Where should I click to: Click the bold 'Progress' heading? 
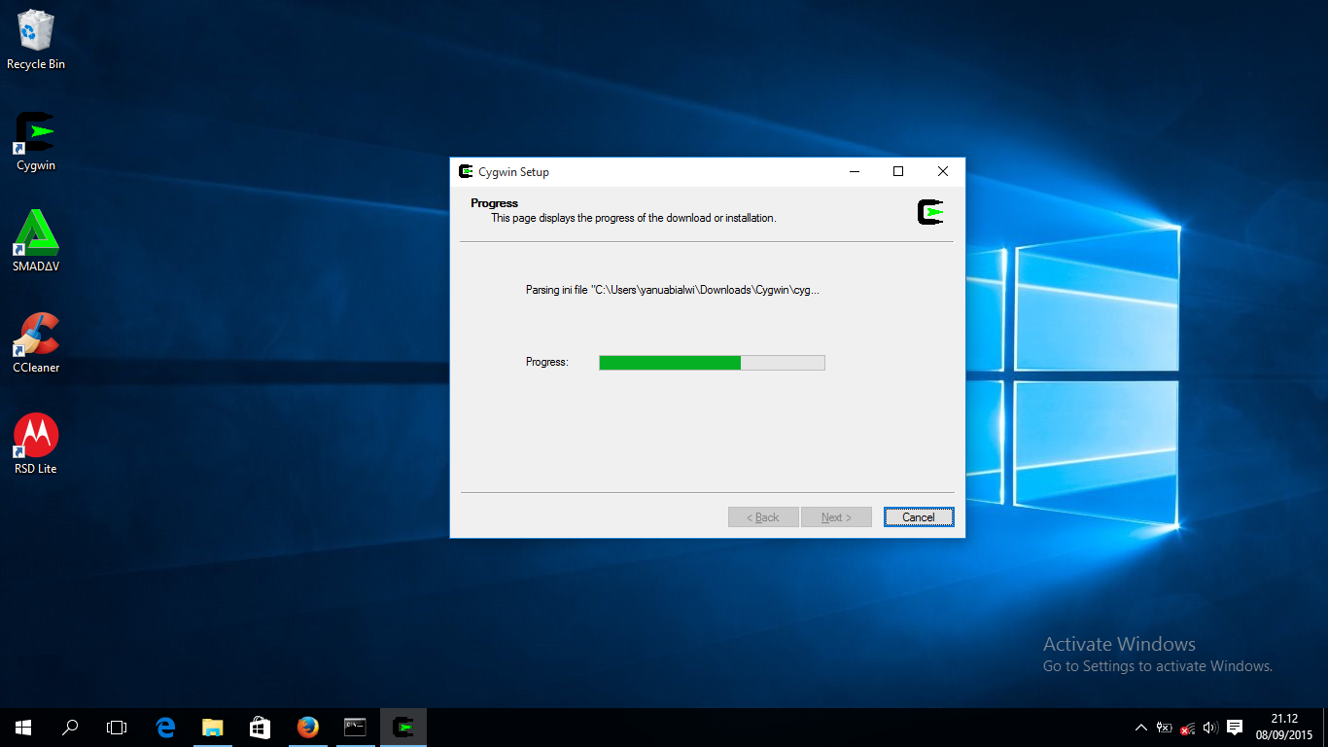[x=495, y=203]
